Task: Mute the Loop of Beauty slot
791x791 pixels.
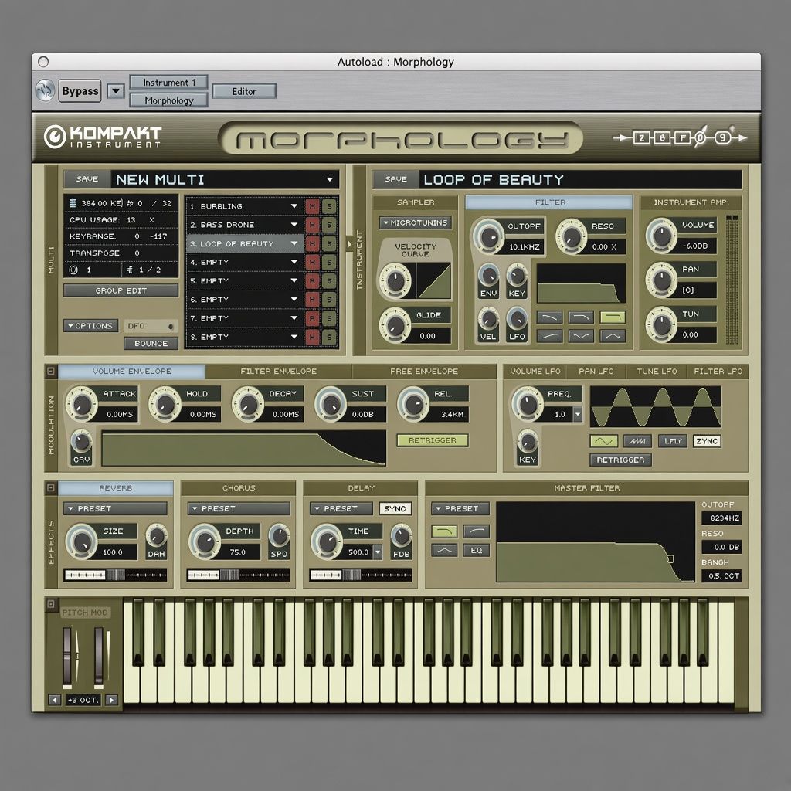Action: click(312, 243)
